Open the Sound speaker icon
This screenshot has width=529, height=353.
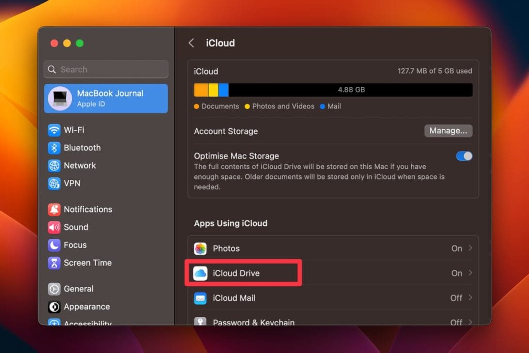(x=54, y=227)
